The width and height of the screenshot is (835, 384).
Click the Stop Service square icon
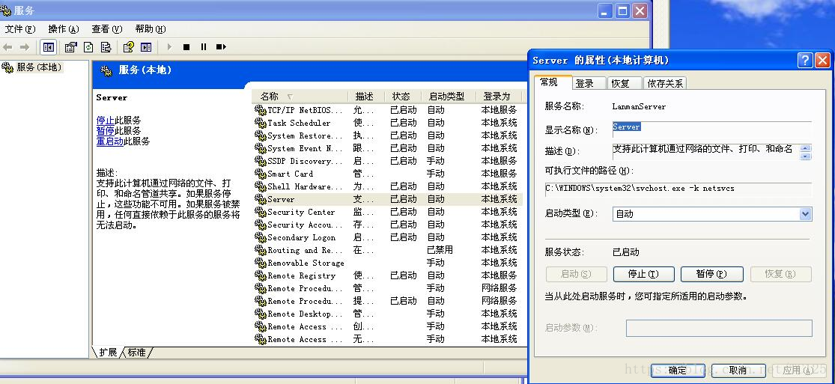click(x=186, y=47)
